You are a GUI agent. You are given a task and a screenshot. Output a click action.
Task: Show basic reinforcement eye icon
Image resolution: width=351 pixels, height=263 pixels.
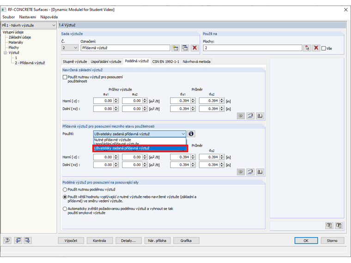[241, 116]
